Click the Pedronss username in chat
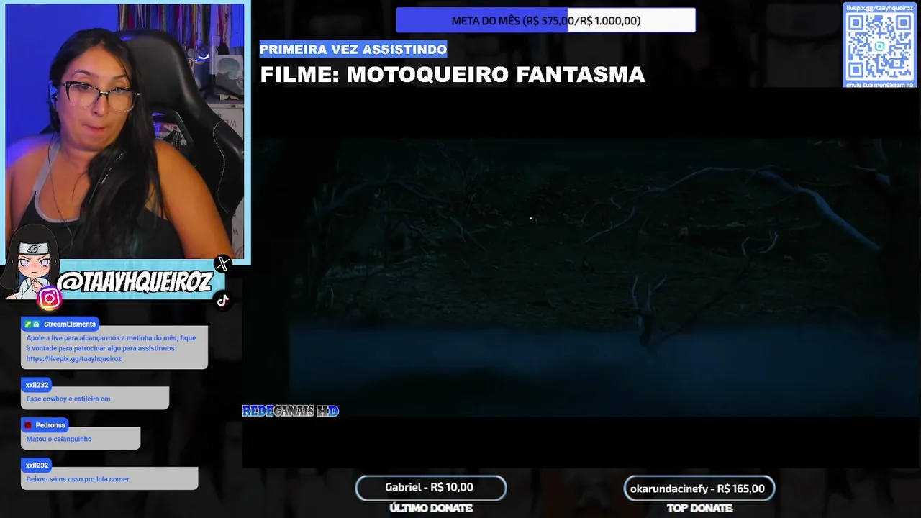Image resolution: width=921 pixels, height=518 pixels. [50, 425]
